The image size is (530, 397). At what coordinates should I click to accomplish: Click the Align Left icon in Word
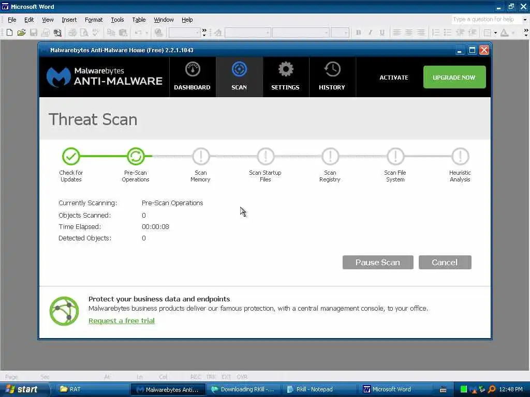397,33
